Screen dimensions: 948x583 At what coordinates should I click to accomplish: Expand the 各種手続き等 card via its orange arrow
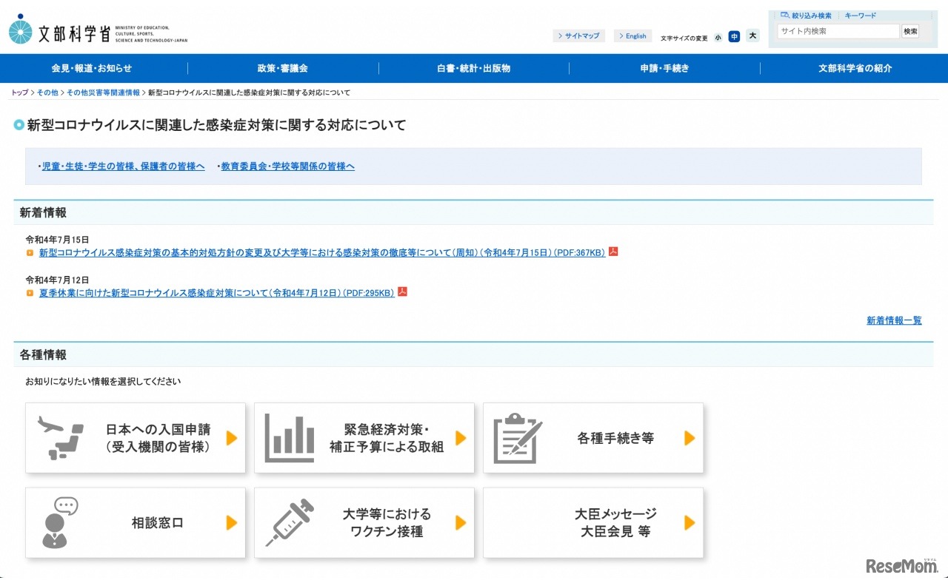point(689,437)
